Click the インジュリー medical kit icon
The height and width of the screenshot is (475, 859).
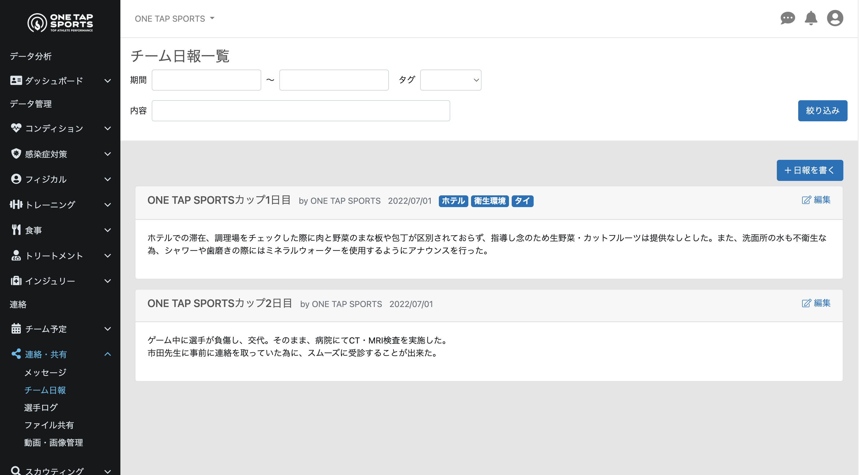pos(16,281)
